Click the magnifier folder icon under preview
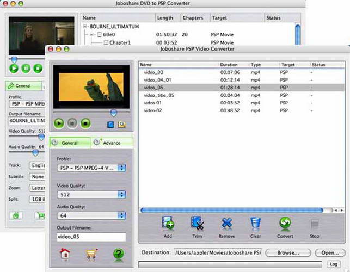The width and height of the screenshot is (350, 272). pyautogui.click(x=121, y=125)
